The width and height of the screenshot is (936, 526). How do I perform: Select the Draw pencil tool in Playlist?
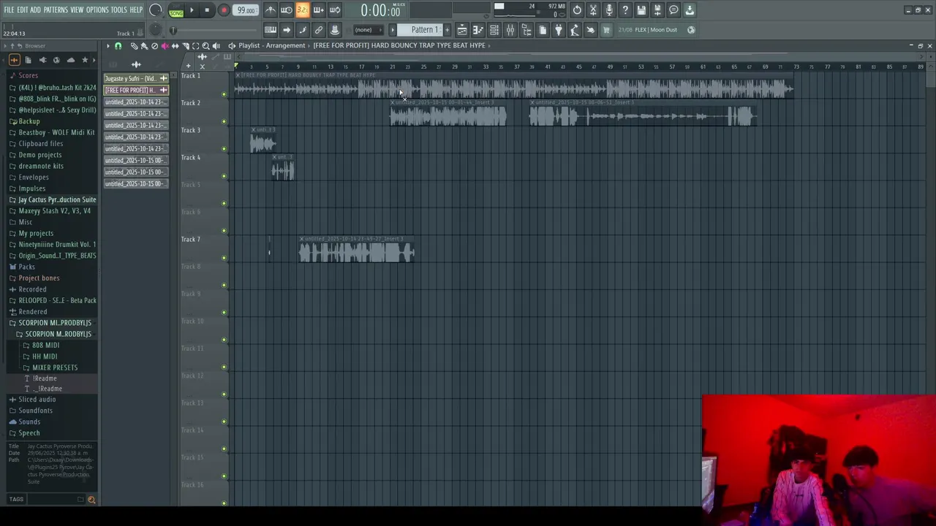[x=135, y=46]
